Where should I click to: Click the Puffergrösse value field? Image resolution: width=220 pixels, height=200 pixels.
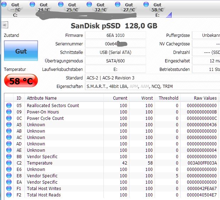(x=206, y=35)
